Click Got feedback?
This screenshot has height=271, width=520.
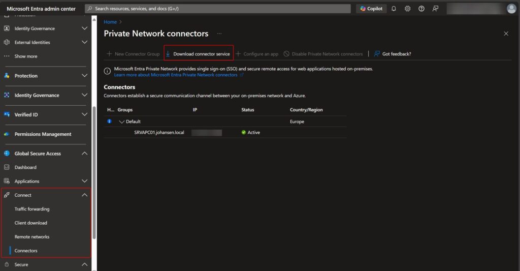pos(393,54)
